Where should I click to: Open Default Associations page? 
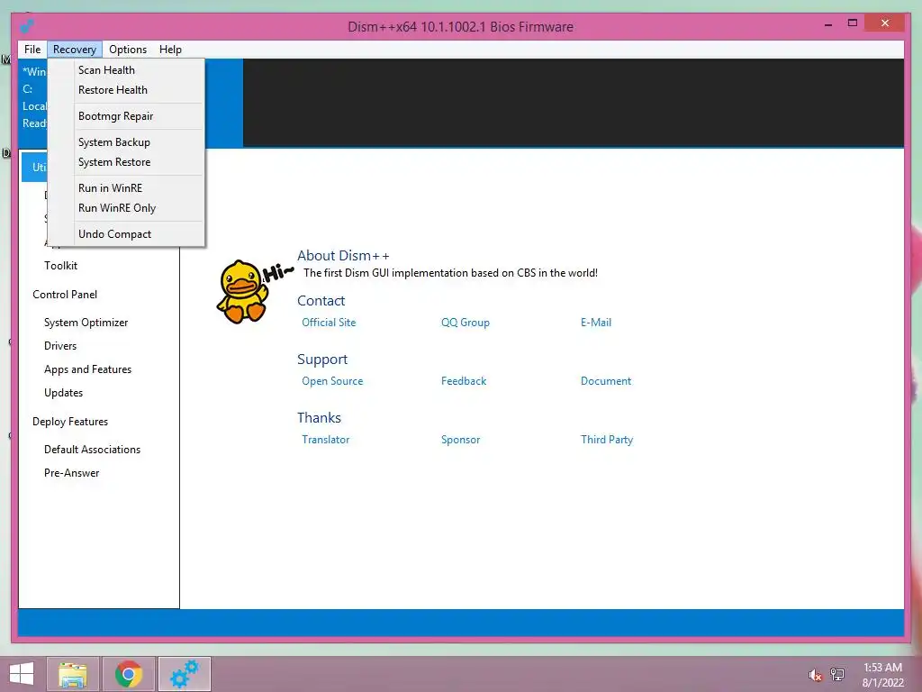[93, 450]
